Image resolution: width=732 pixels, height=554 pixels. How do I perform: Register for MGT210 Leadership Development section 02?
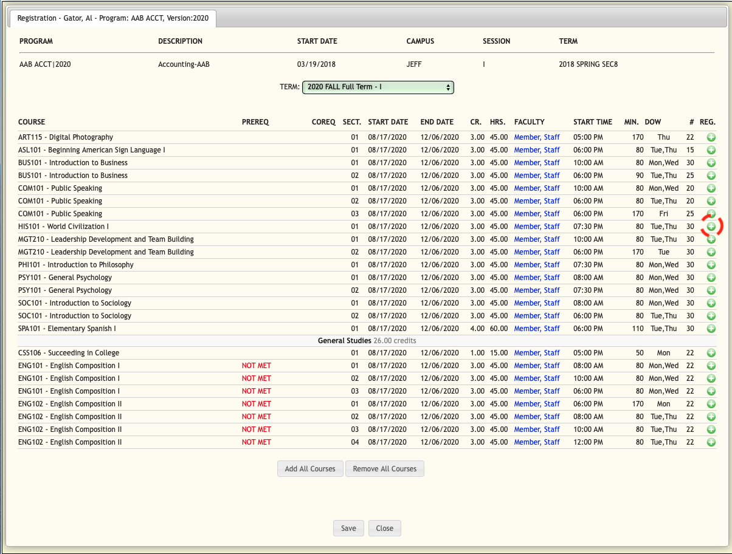(711, 252)
